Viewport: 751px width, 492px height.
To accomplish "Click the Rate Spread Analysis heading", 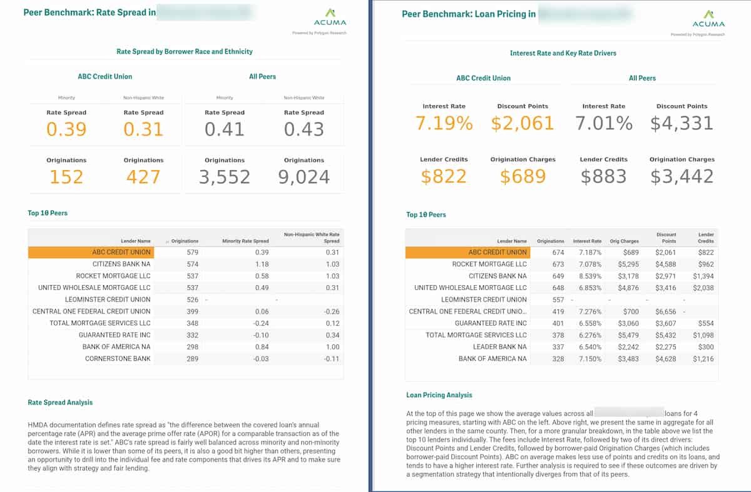I will (x=61, y=403).
